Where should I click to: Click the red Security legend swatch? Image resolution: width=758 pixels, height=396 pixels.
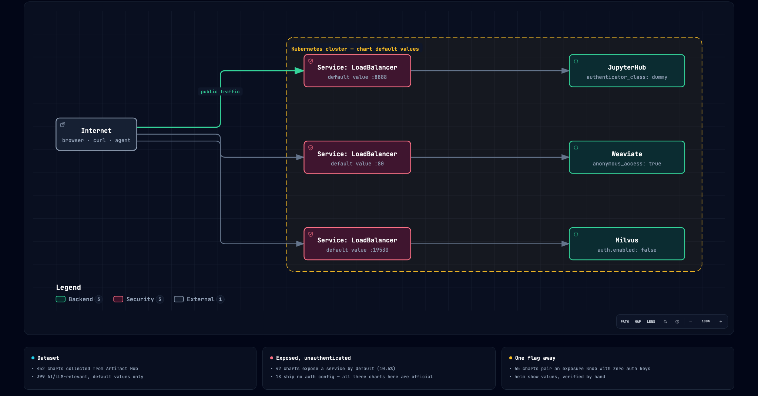(x=118, y=299)
